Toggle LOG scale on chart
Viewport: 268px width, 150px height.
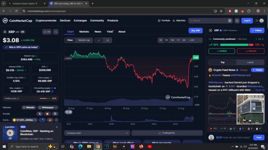[x=192, y=40]
